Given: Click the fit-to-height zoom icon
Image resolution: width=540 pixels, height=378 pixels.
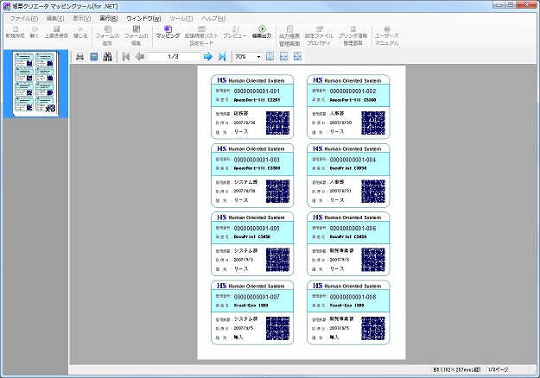Looking at the screenshot, I should (x=270, y=57).
